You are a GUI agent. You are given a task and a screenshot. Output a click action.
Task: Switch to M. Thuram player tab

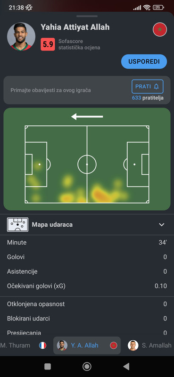pyautogui.click(x=24, y=345)
